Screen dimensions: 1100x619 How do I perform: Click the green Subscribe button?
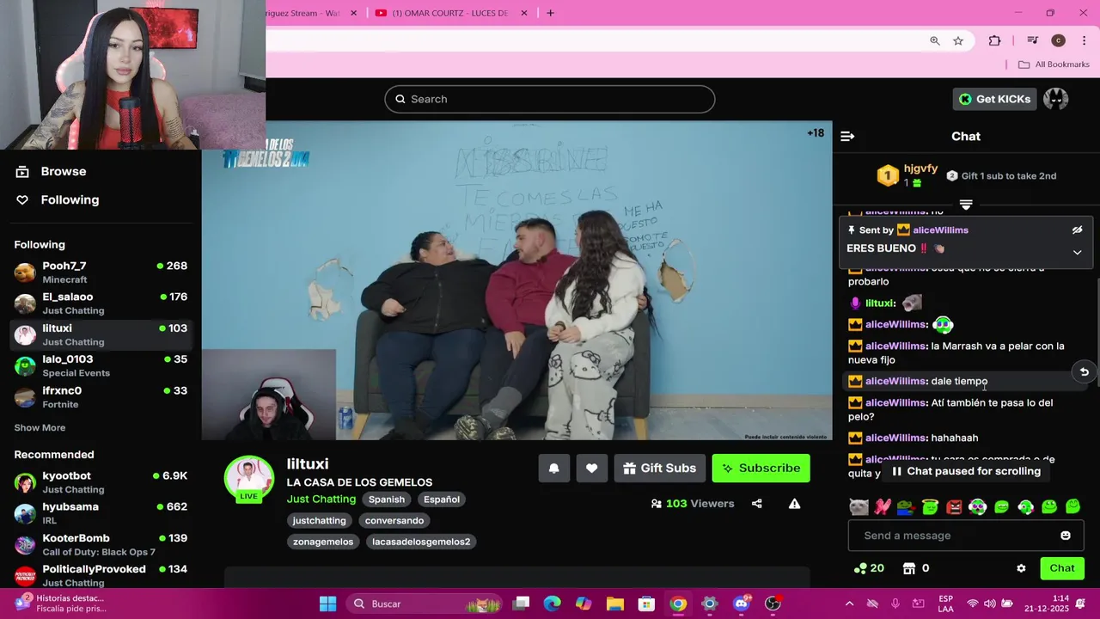pos(761,468)
